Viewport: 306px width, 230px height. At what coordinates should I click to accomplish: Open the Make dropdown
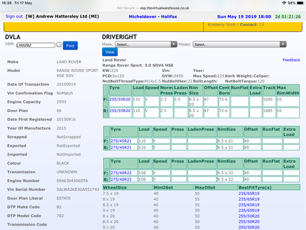(146, 44)
